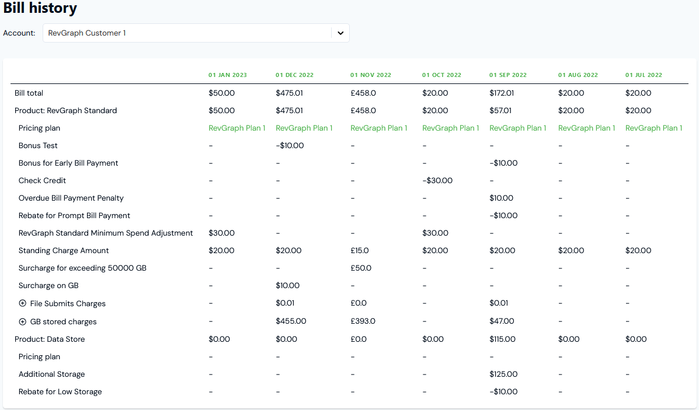Open RevGraph Plan 1 for December 2022
This screenshot has width=699, height=410.
tap(304, 128)
